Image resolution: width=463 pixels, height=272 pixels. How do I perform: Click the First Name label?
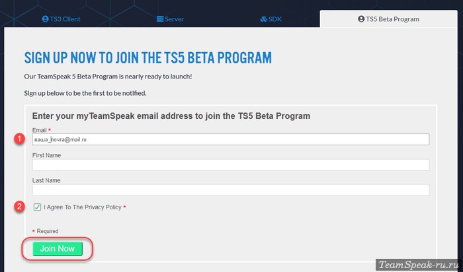46,155
